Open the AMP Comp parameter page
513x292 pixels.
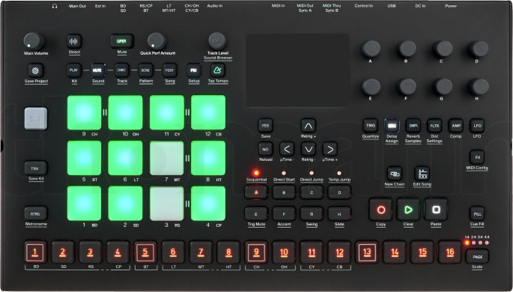coord(456,126)
